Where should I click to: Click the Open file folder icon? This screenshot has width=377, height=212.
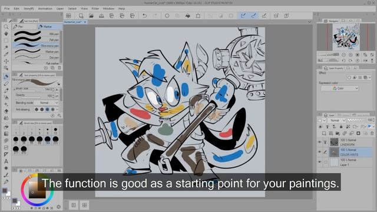pyautogui.click(x=91, y=16)
